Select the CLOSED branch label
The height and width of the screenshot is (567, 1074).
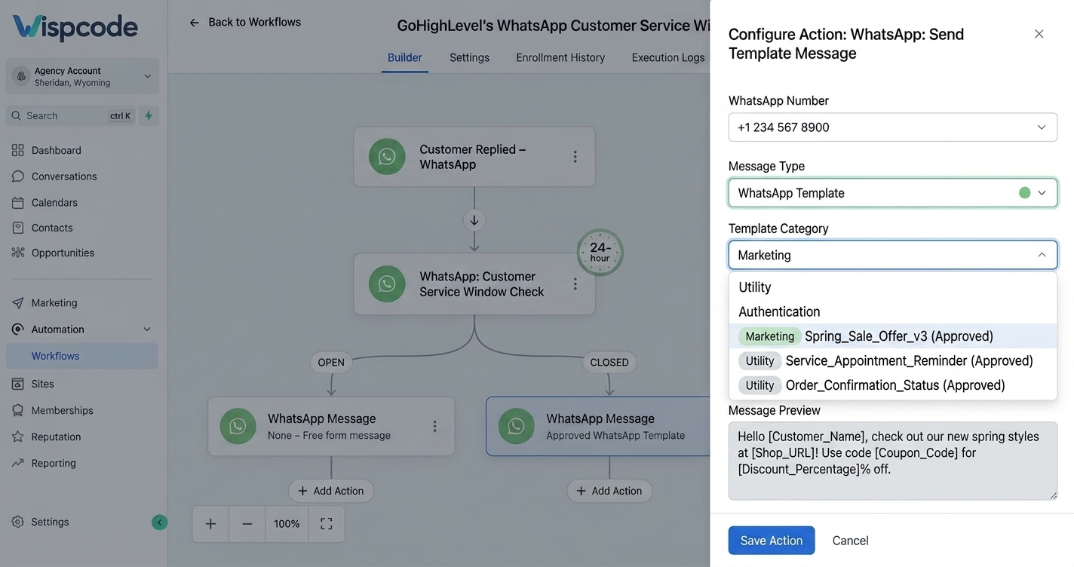click(609, 363)
